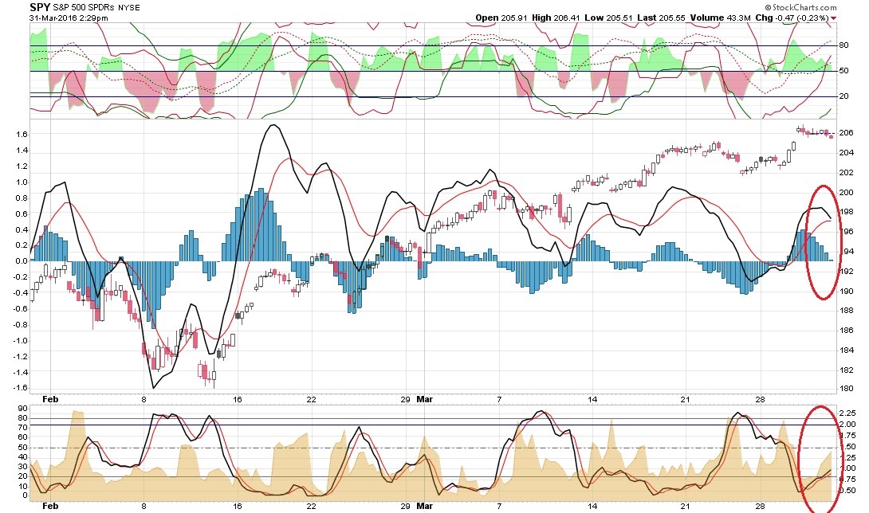Screen dimensions: 869x513
Task: Click the Chg -0.47 (-0.23%) reading
Action: coord(792,18)
